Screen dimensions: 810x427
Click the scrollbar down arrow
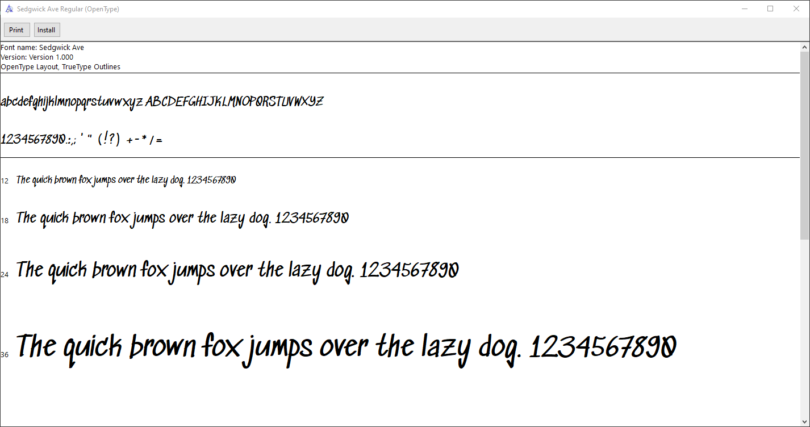(805, 422)
